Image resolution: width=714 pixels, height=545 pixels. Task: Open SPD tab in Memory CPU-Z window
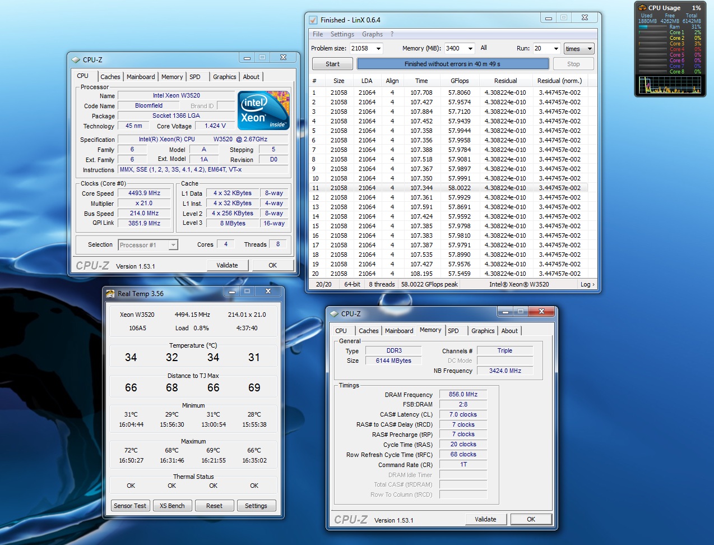(453, 331)
